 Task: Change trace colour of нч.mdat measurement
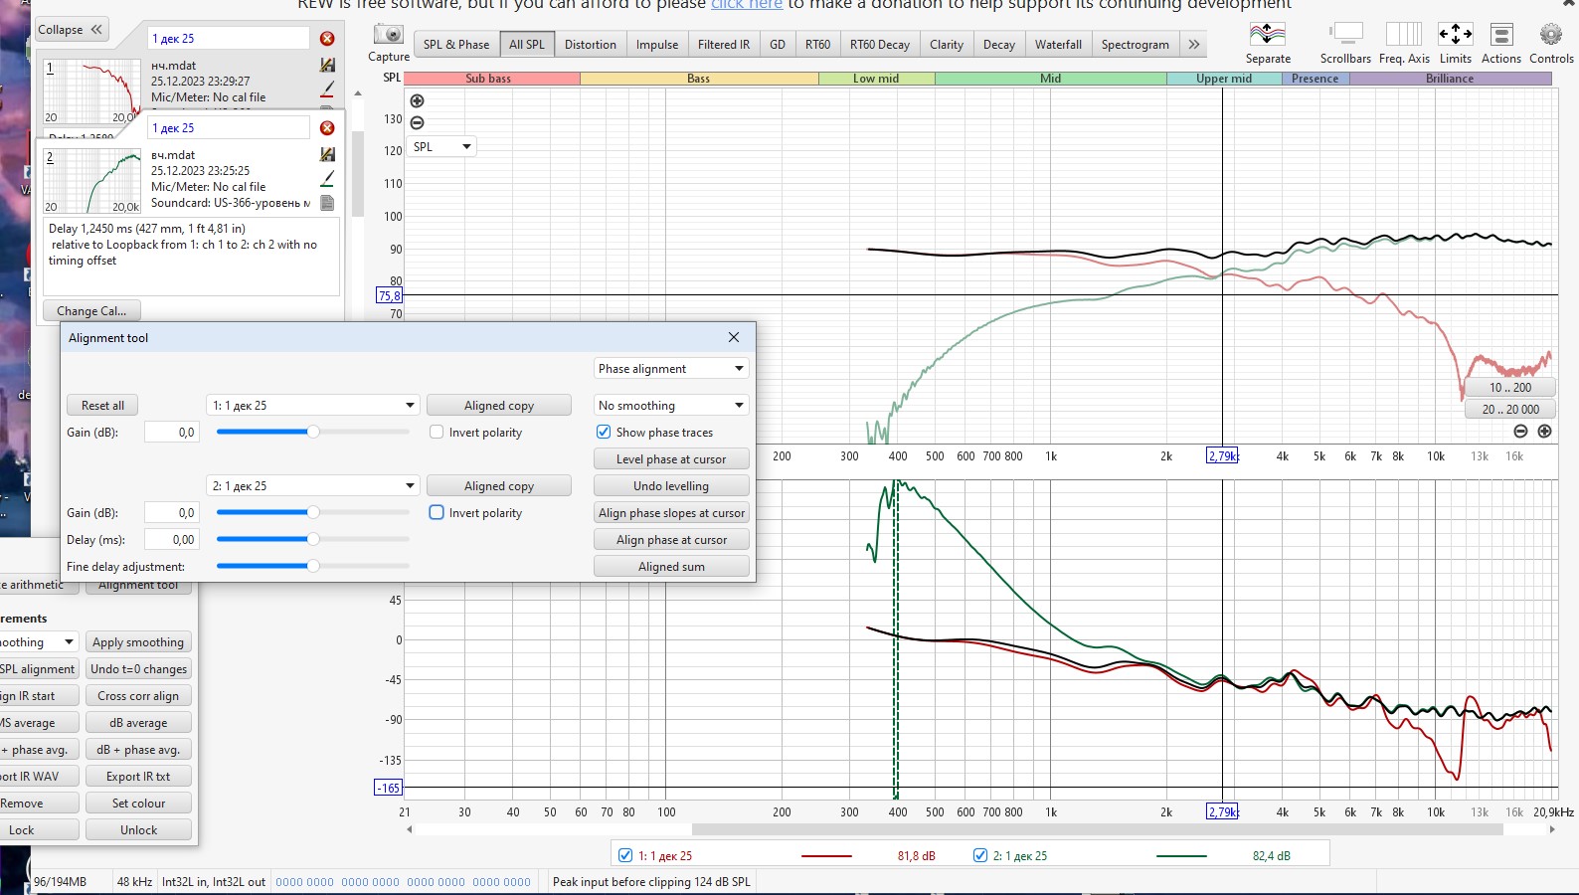coord(327,89)
